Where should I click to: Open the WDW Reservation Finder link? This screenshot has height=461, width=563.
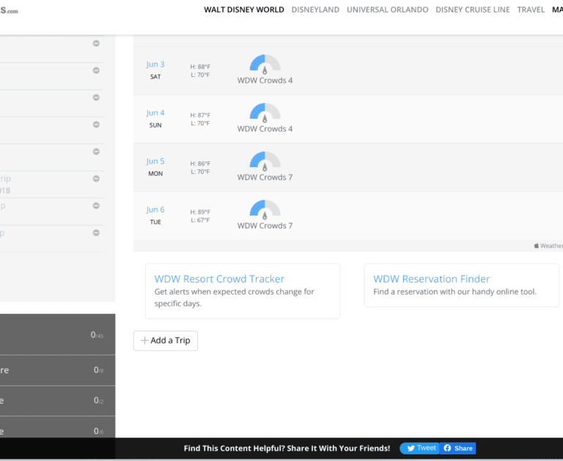(431, 279)
